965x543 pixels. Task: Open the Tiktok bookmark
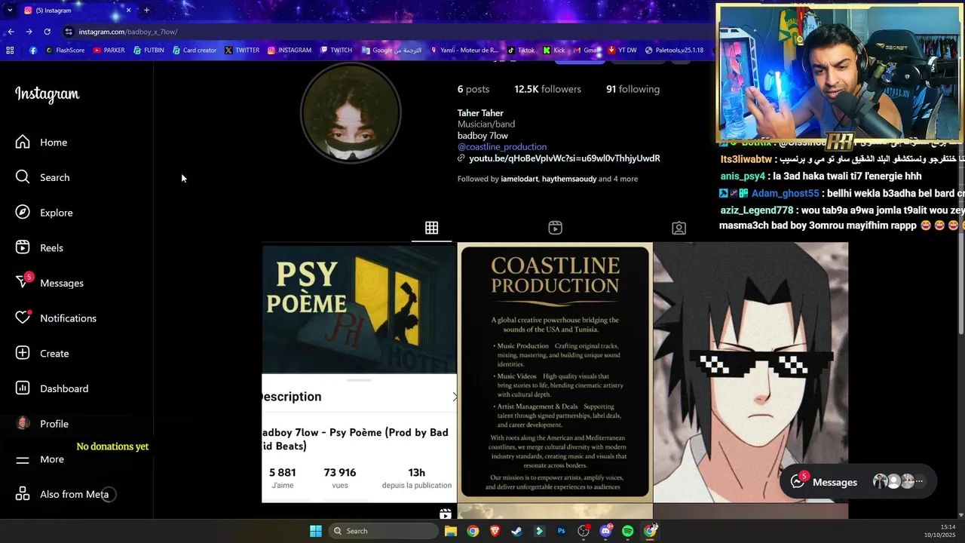tap(520, 51)
